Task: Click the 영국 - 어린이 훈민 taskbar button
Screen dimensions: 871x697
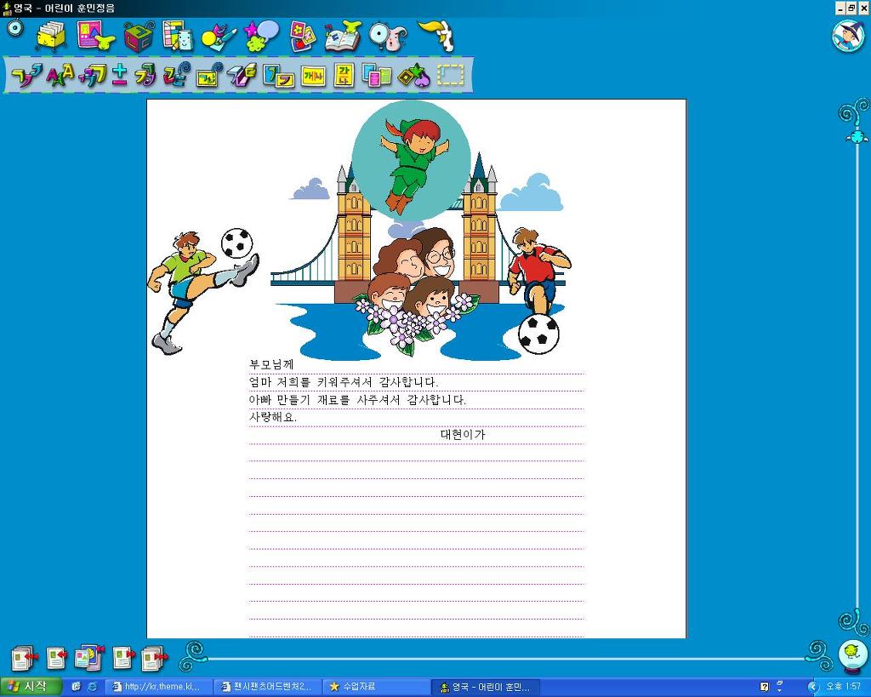Action: (485, 687)
